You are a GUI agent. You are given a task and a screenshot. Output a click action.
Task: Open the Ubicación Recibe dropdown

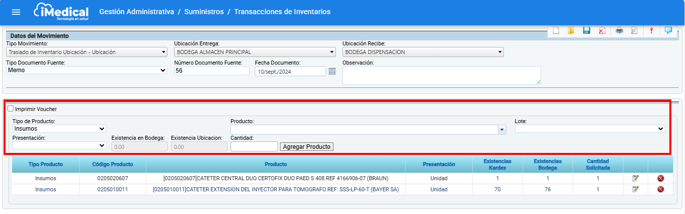pos(423,52)
